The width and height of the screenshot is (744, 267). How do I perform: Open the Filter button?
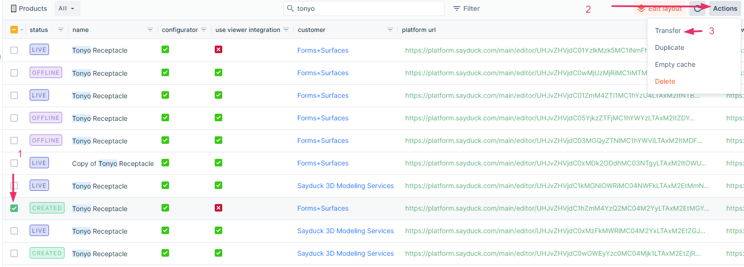(466, 8)
